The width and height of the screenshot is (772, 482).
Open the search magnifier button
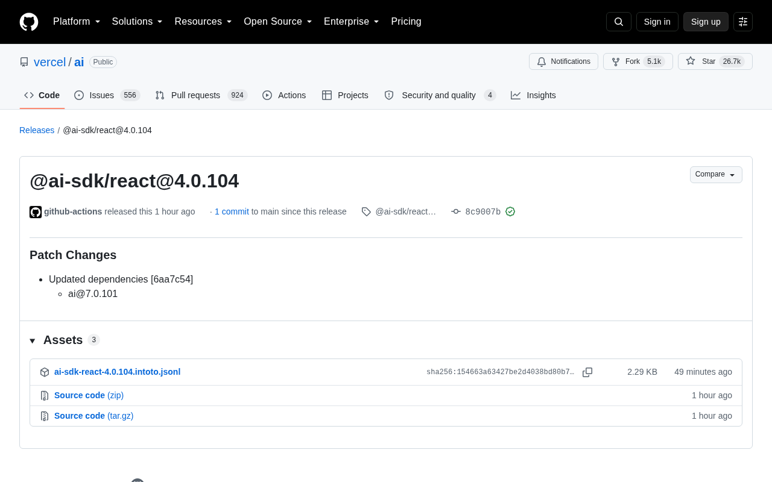click(619, 22)
